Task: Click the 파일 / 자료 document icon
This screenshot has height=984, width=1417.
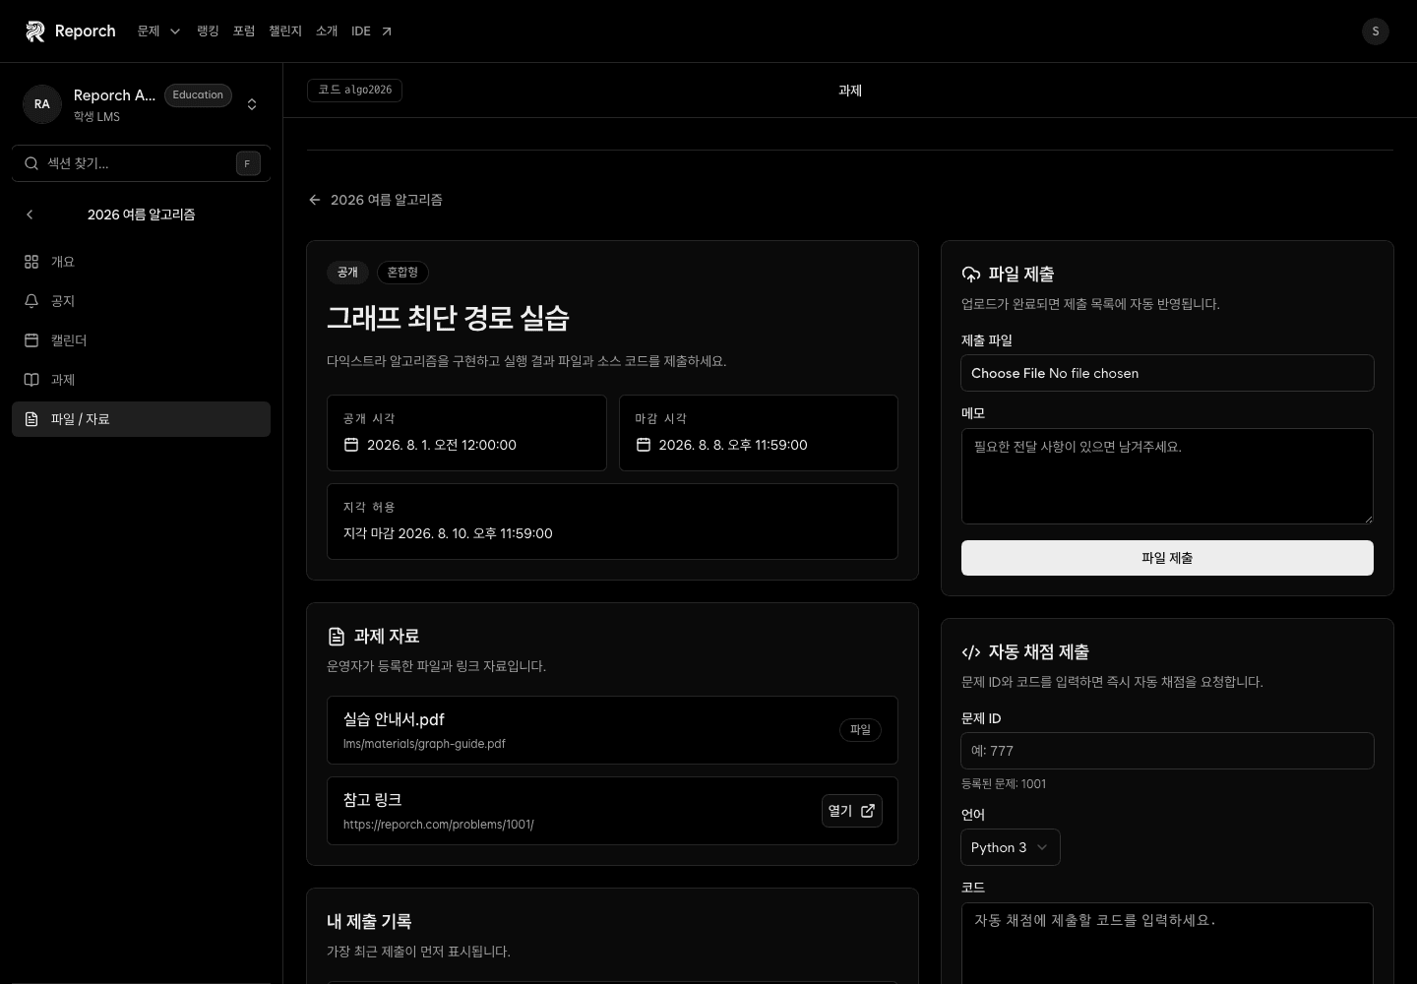Action: tap(31, 419)
